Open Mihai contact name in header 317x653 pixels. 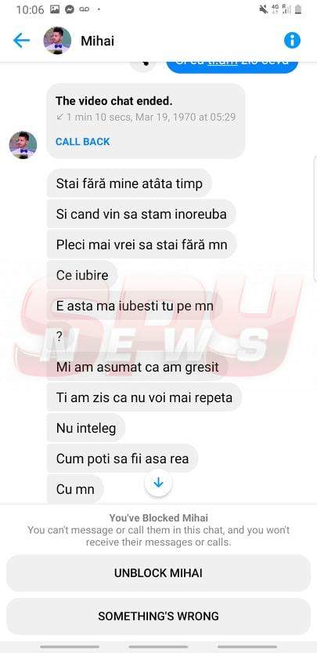point(97,41)
